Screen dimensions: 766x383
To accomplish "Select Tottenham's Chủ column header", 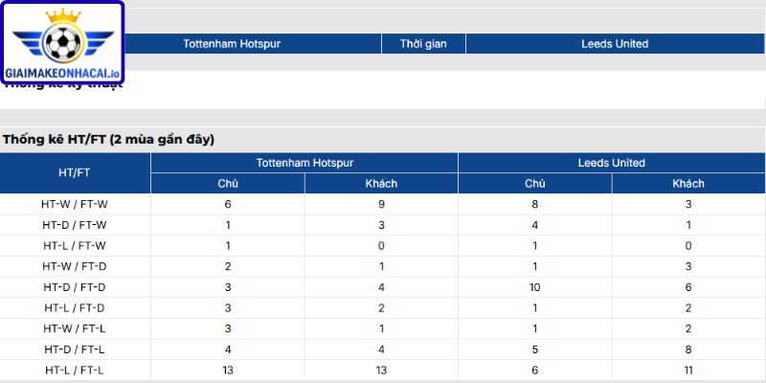I will tap(228, 184).
